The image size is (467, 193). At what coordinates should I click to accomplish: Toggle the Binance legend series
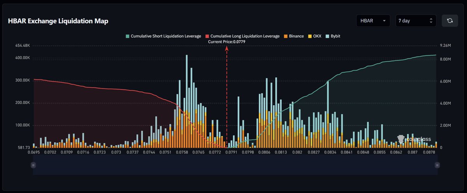point(293,36)
